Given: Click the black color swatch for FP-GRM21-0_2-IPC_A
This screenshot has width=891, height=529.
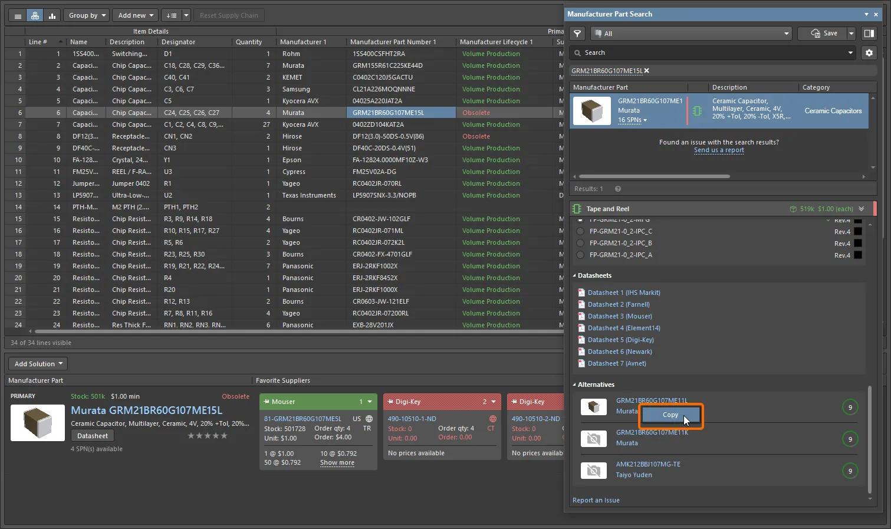Looking at the screenshot, I should pos(858,255).
